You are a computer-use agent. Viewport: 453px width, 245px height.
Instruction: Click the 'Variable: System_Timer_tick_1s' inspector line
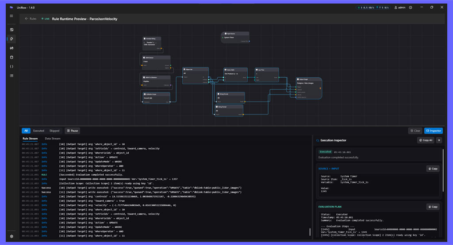(x=344, y=182)
